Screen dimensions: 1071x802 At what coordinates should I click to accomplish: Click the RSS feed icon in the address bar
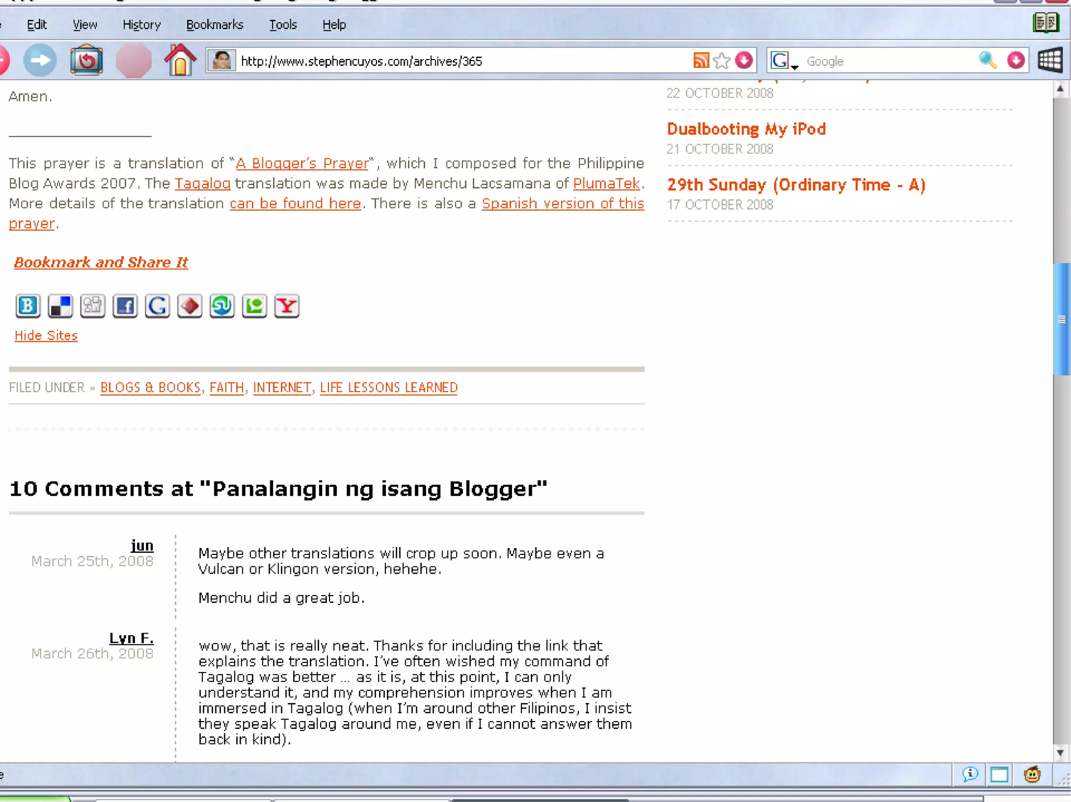(x=701, y=61)
